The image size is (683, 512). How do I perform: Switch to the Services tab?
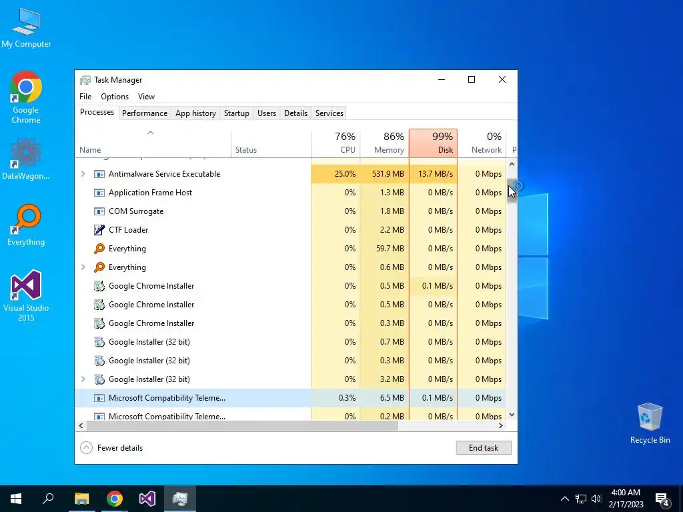tap(329, 113)
